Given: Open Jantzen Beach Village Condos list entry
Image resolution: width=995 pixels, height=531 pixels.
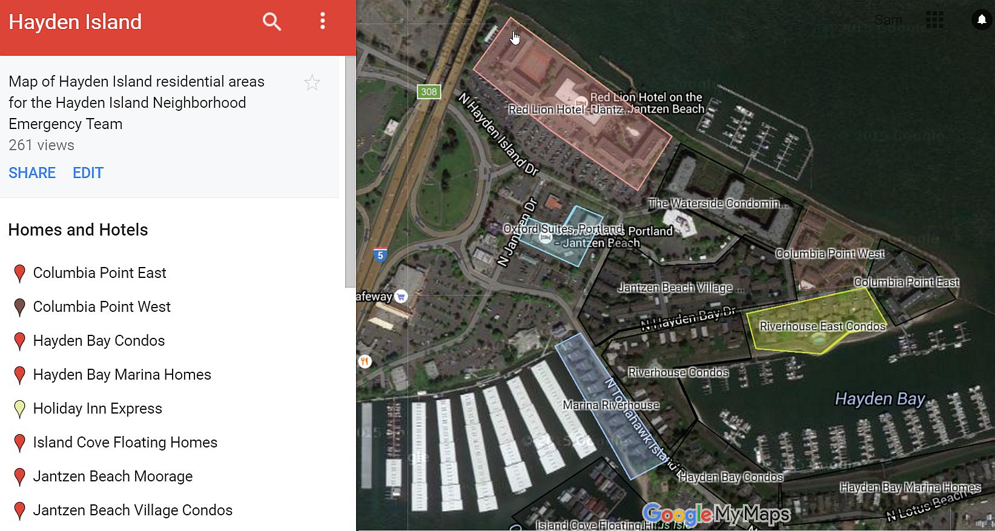Looking at the screenshot, I should click(x=133, y=510).
